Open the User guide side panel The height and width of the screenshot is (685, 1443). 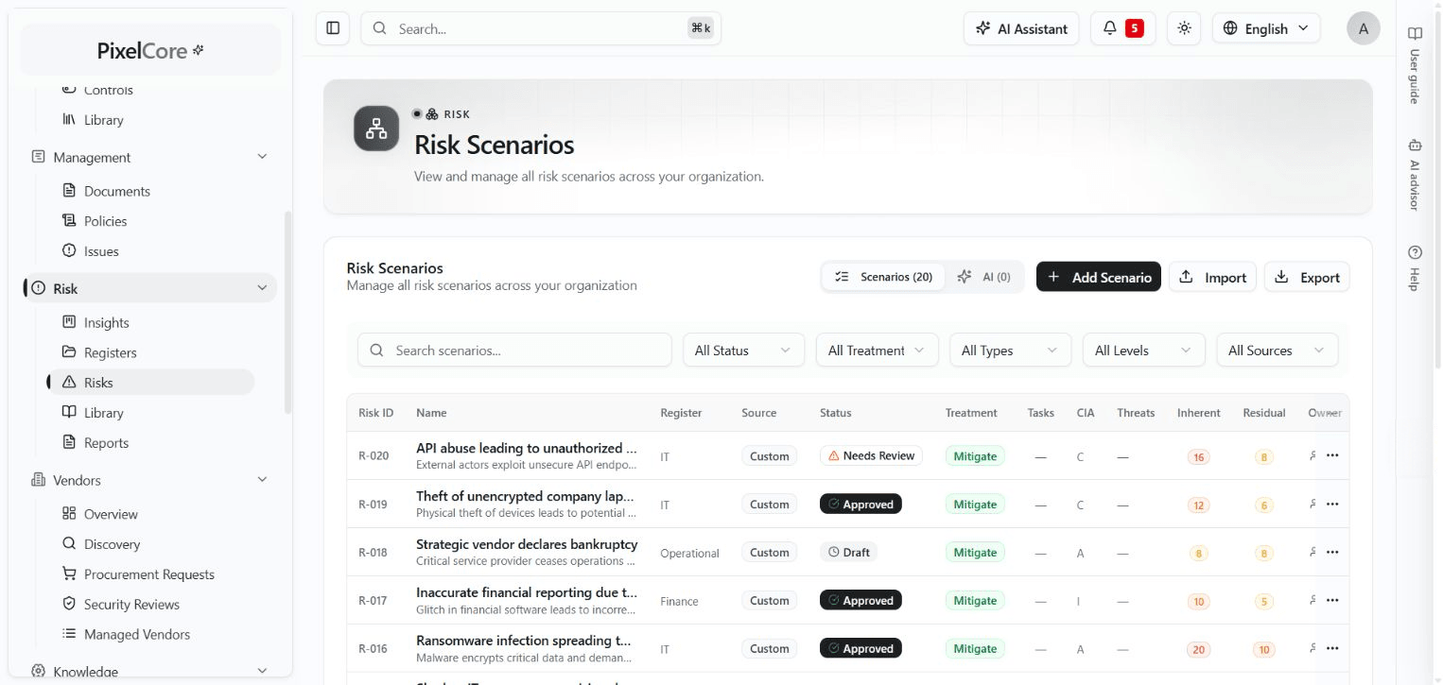coord(1415,66)
